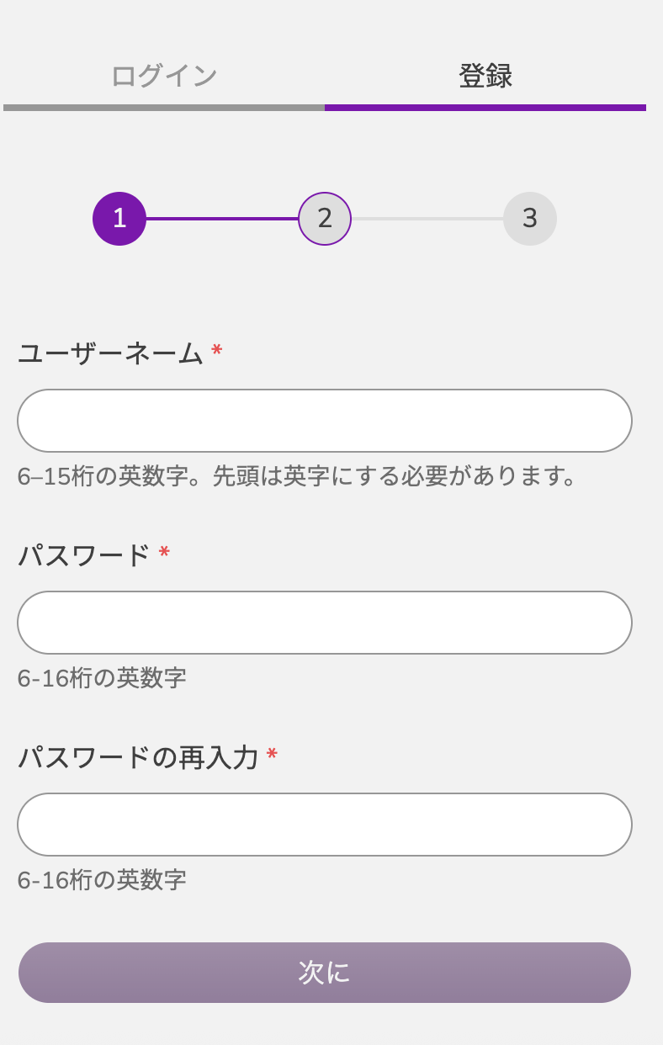Focus the ユーザーネーム input field
The image size is (663, 1045).
(x=325, y=421)
